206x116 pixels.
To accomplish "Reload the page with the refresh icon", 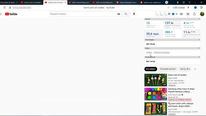I will (5, 8).
